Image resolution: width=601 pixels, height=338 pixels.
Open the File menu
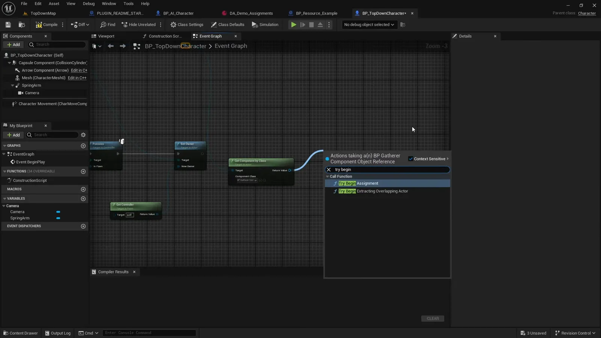click(24, 4)
